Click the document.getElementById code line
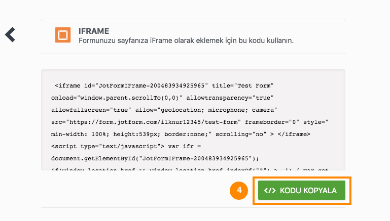 click(155, 158)
